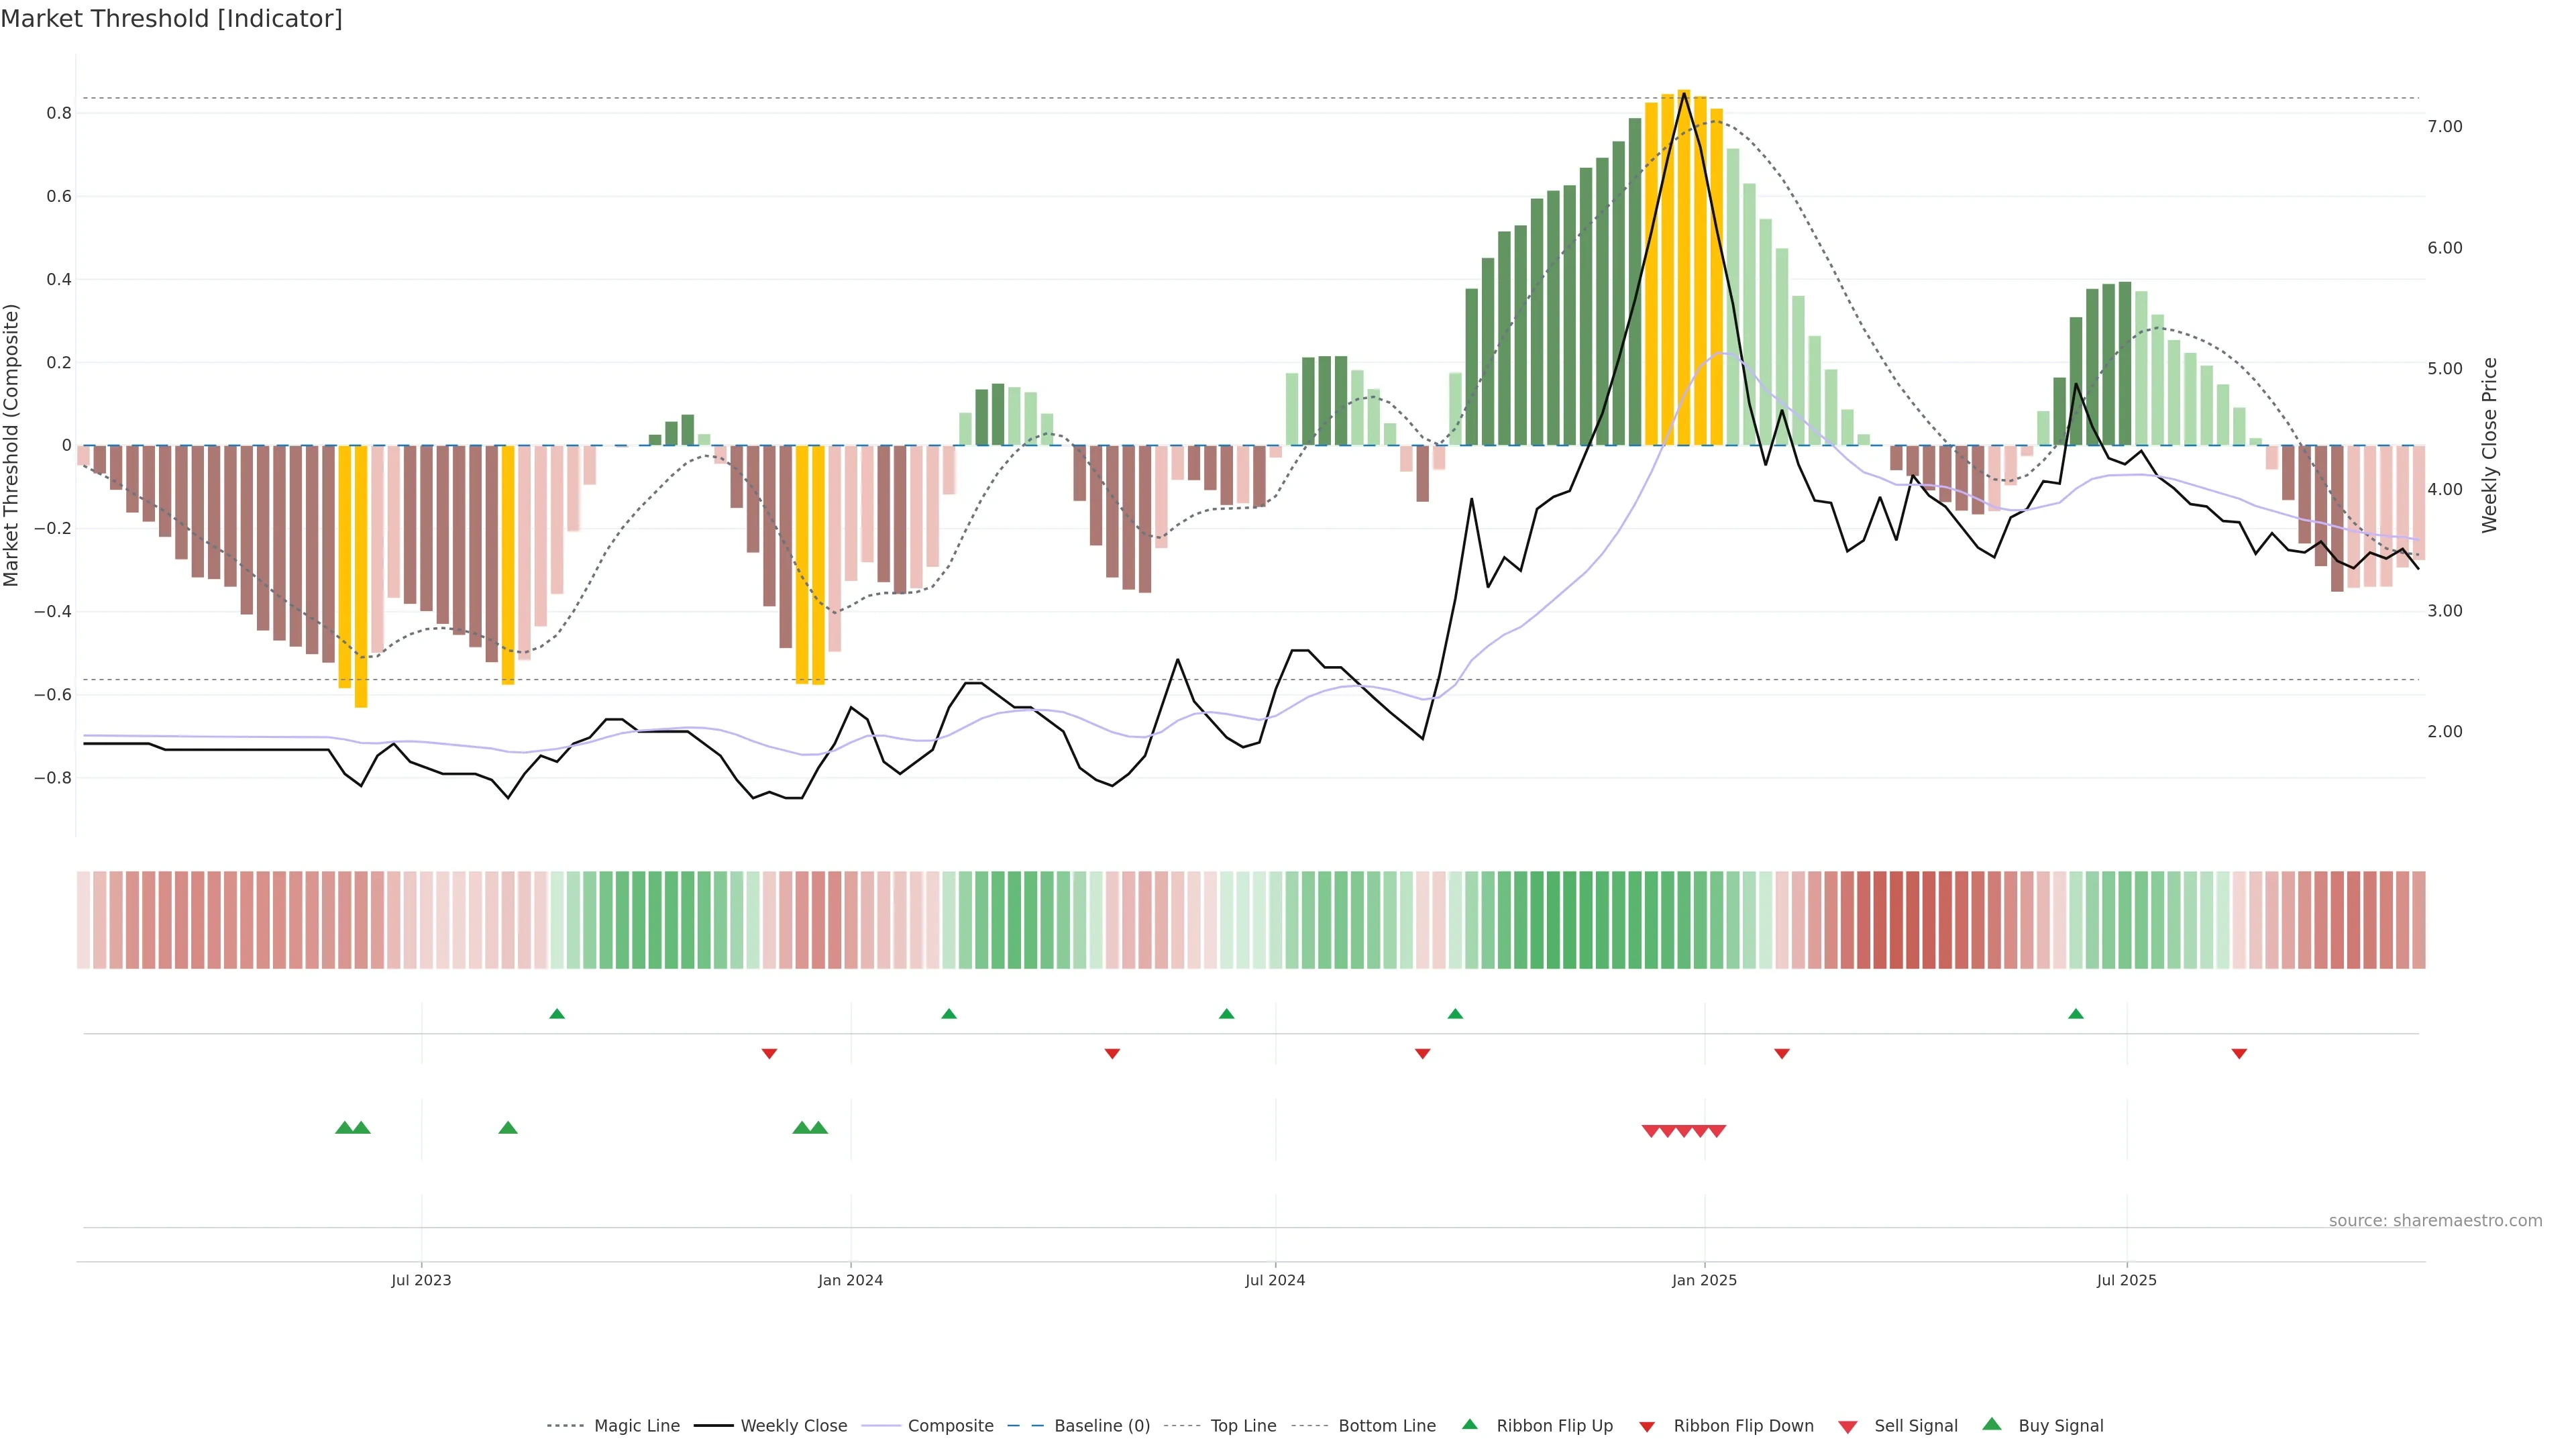Click Ribbon Flip Down legend triangle icon
The image size is (2576, 1449).
(1647, 1427)
